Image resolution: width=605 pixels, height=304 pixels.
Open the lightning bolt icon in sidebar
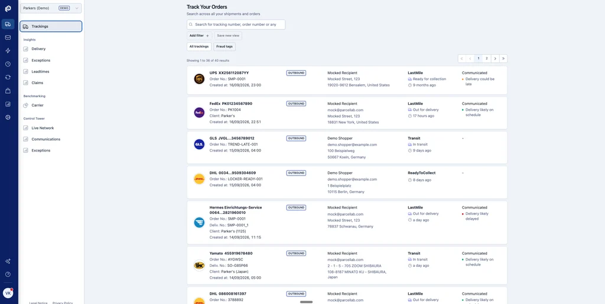8,51
